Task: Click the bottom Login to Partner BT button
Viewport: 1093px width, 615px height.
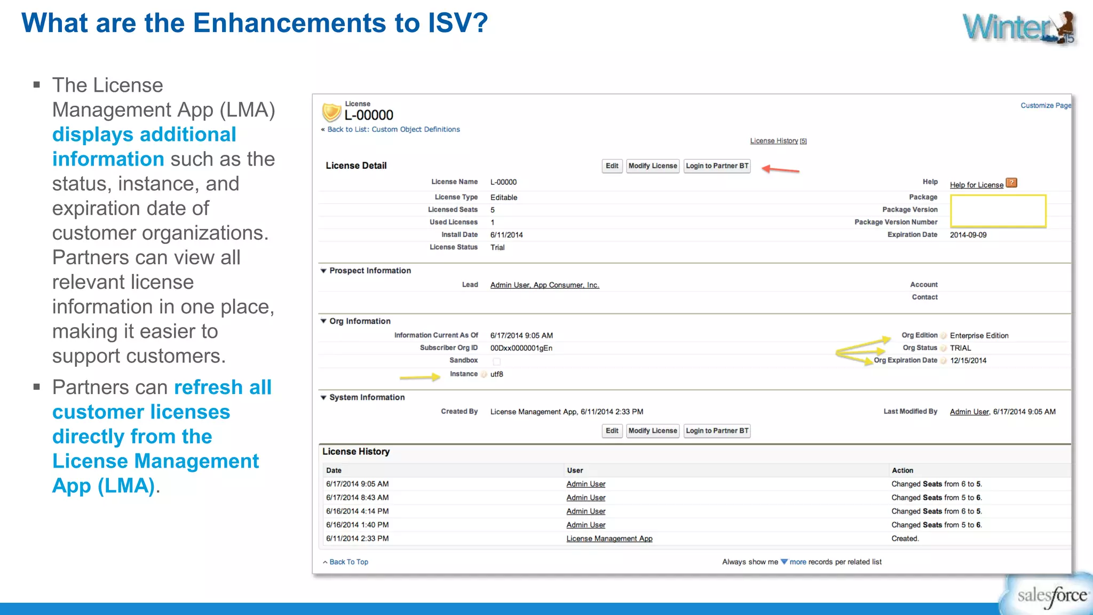Action: point(717,431)
